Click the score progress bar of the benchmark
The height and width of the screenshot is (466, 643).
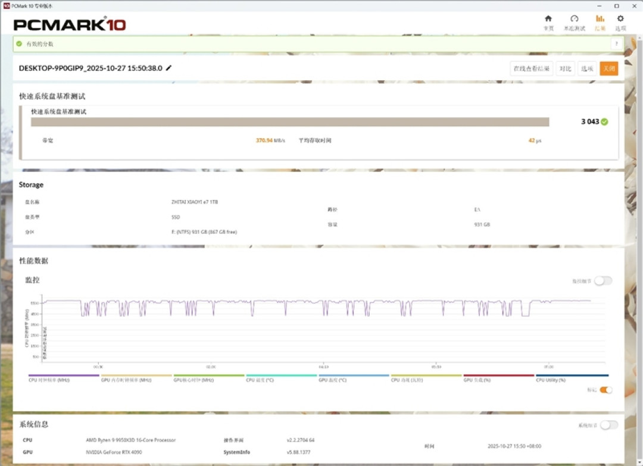290,122
